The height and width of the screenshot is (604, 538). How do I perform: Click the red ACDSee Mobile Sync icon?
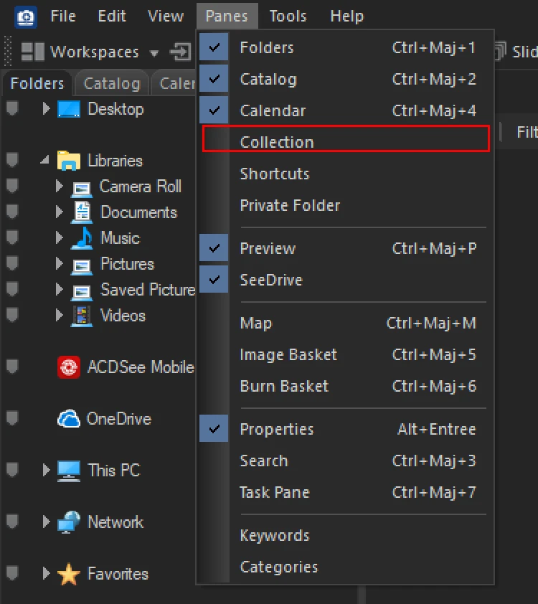point(69,367)
